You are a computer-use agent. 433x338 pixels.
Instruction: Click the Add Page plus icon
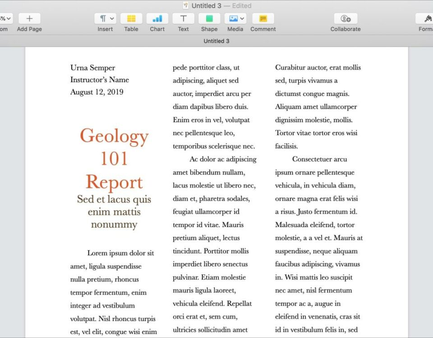pos(29,18)
